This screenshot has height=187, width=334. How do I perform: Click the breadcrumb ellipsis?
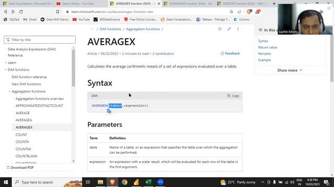(92, 29)
